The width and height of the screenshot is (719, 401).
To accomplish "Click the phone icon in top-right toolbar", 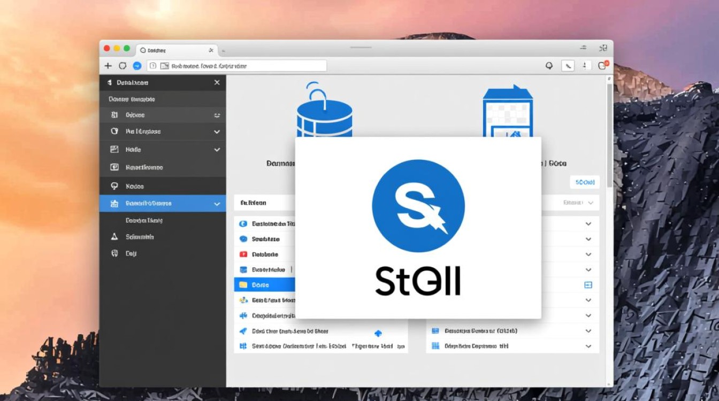I will click(x=568, y=66).
